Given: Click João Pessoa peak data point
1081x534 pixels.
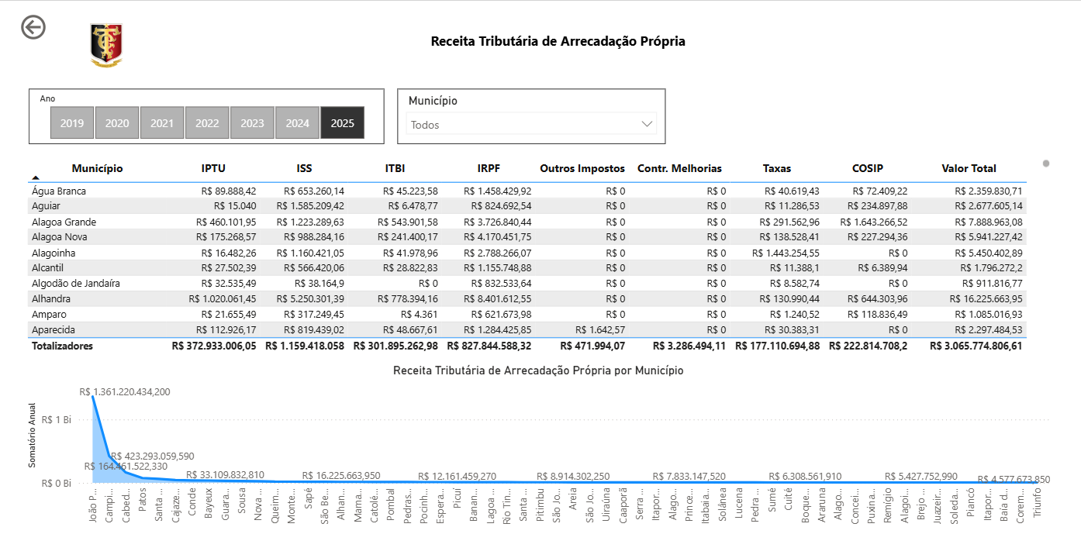Looking at the screenshot, I should point(94,397).
